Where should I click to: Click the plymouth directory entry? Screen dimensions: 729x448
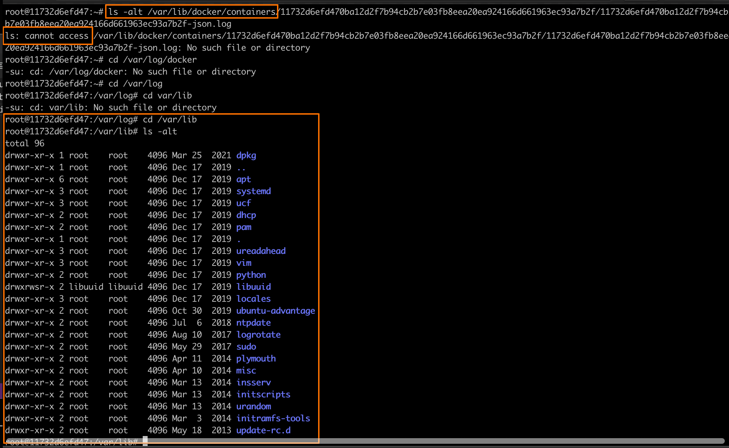(x=256, y=359)
